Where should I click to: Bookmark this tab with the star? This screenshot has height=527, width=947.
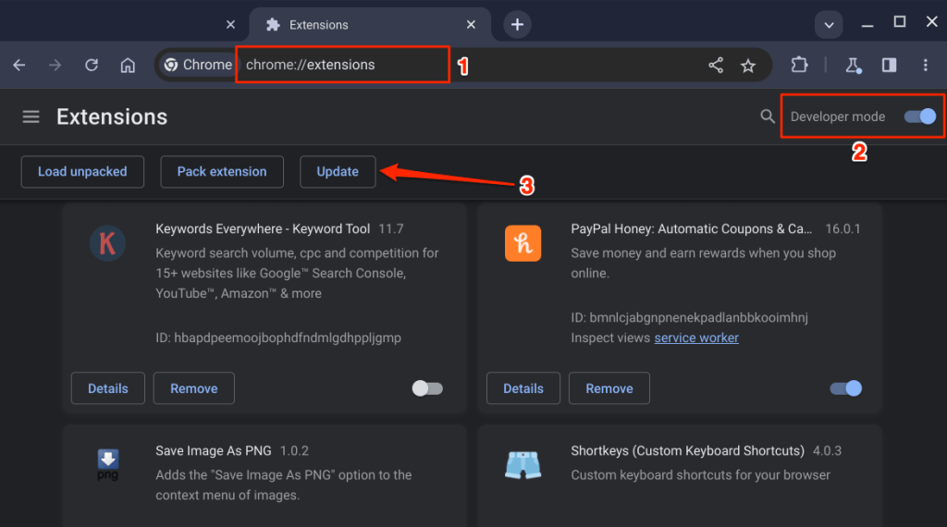click(x=748, y=66)
